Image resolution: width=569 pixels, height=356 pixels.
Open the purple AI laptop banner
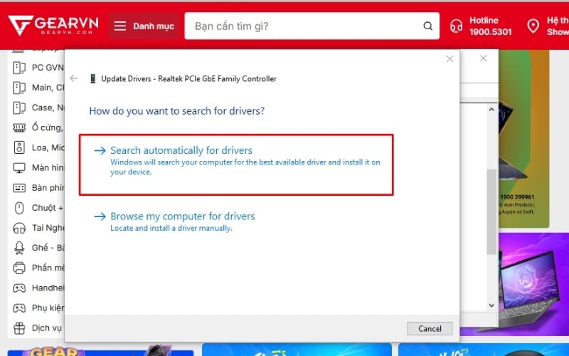pyautogui.click(x=533, y=284)
